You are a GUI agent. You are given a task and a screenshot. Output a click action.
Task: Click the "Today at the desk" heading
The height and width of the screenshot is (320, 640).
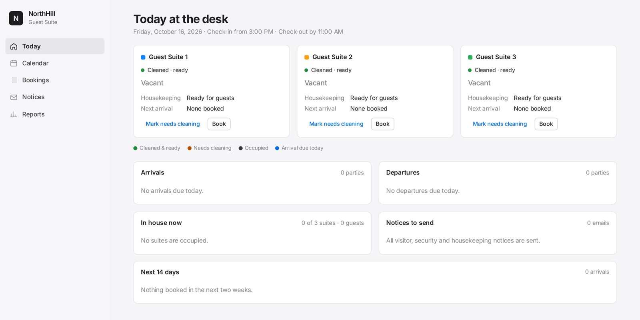[x=181, y=19]
